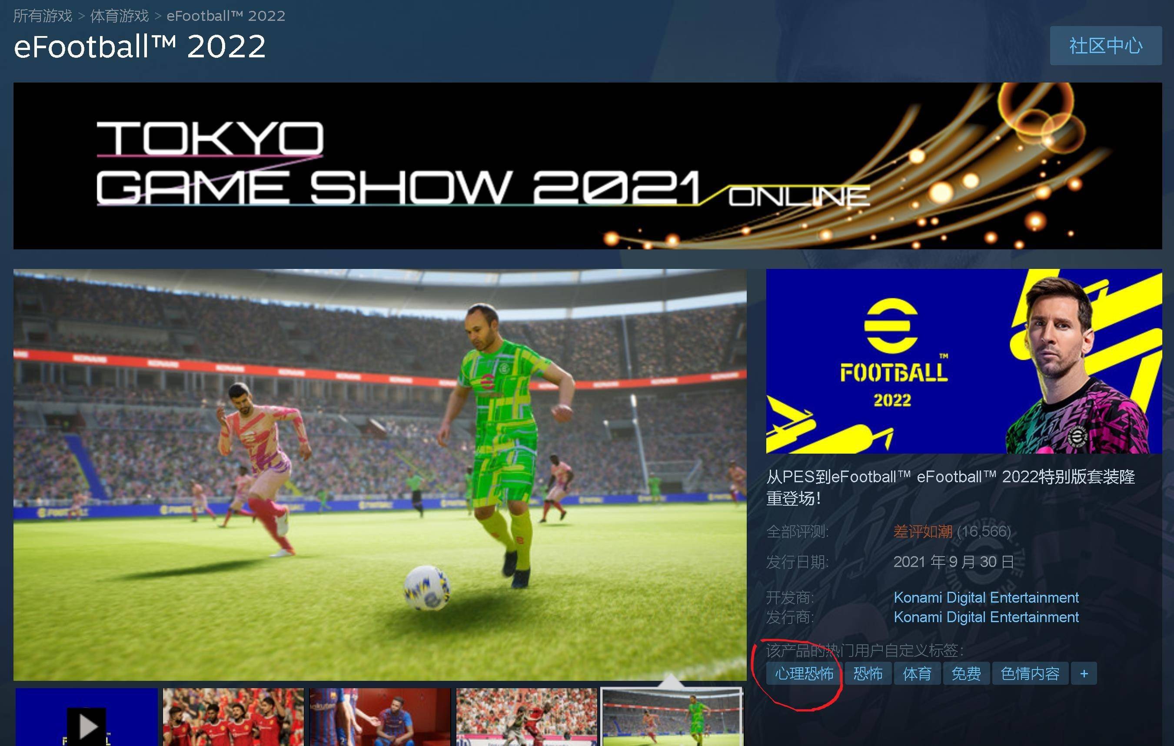Click the 免费 tag
Screen dimensions: 1174x746
coord(966,673)
